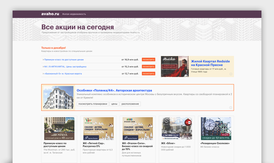Click Готовые квартиры от 17 млн руб. text
The image size is (274, 163).
coord(209,70)
